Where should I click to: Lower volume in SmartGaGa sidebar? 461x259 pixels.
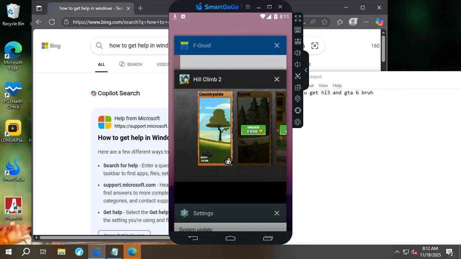[298, 64]
